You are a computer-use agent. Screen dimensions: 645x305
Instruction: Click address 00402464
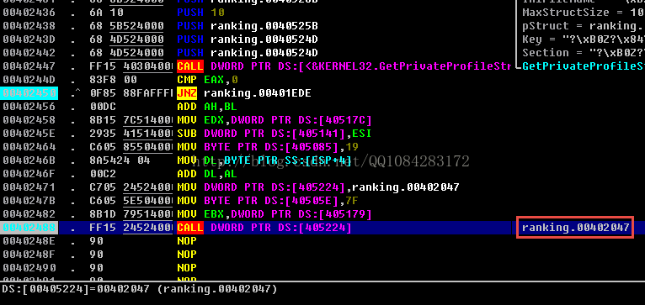(29, 147)
